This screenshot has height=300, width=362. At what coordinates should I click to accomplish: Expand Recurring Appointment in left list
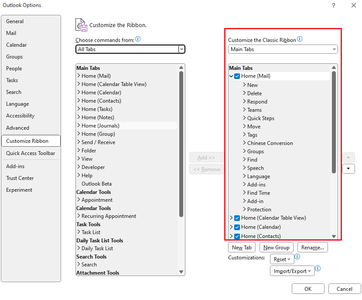pos(79,216)
